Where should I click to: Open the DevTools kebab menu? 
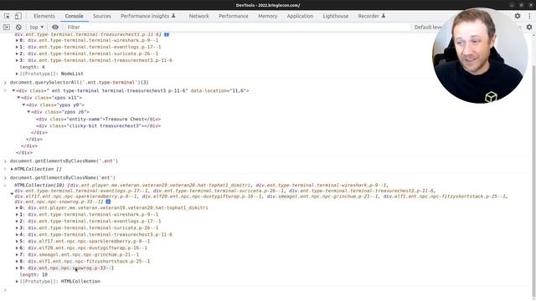click(x=529, y=16)
